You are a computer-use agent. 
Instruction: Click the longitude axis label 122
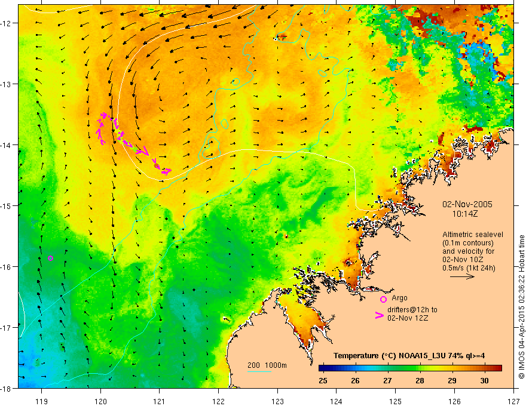pos(218,401)
